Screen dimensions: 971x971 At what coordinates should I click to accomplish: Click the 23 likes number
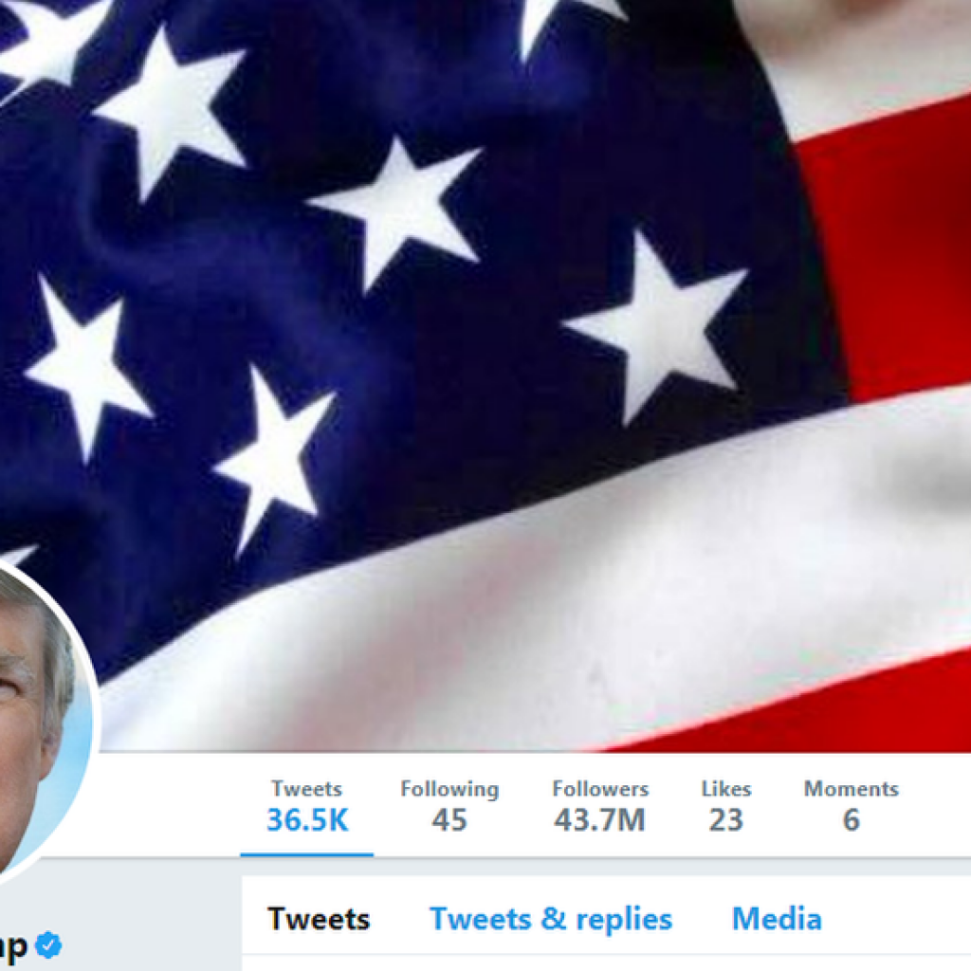(x=725, y=820)
